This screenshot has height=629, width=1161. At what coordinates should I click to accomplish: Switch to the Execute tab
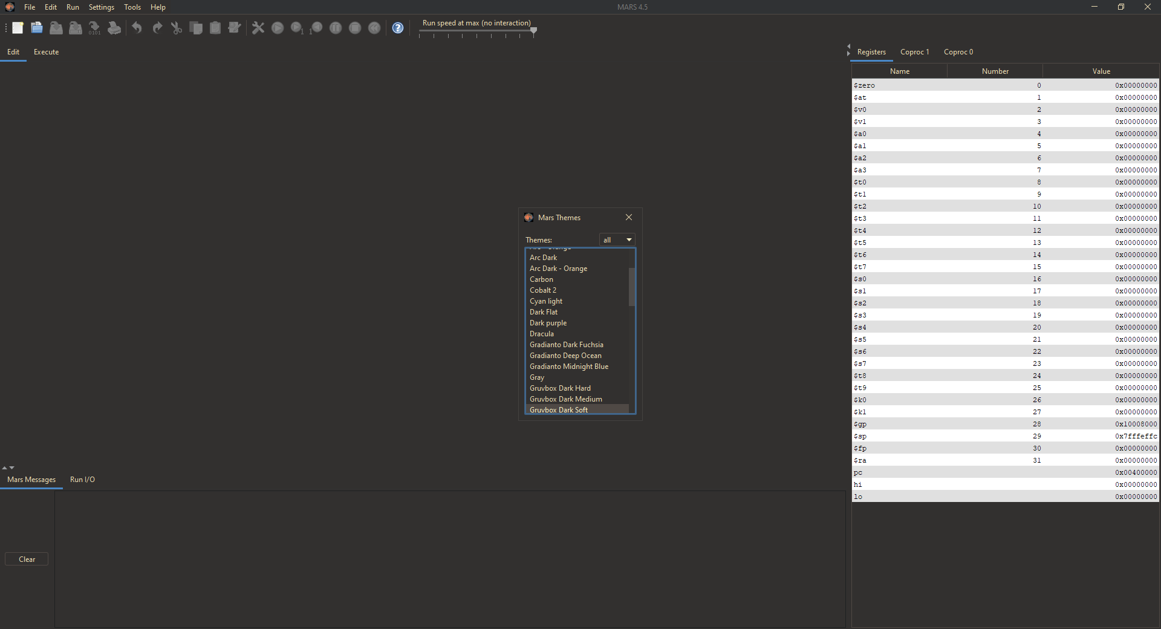coord(47,52)
